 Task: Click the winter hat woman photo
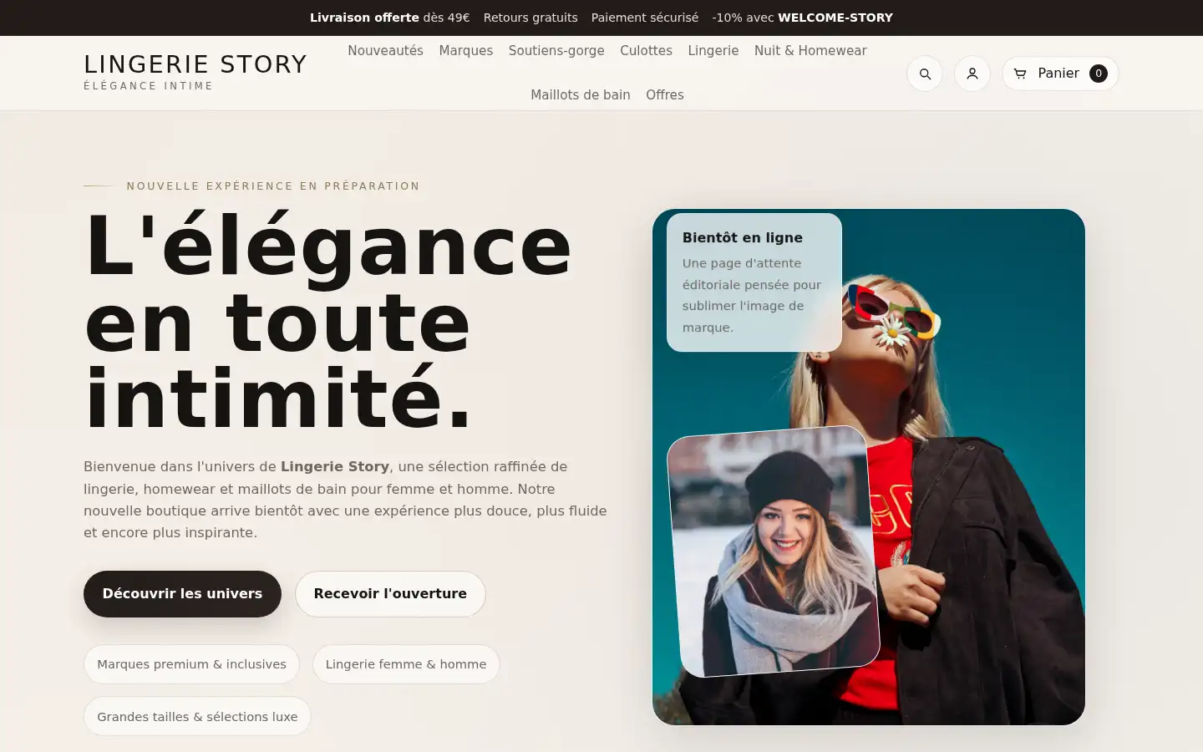(x=774, y=551)
